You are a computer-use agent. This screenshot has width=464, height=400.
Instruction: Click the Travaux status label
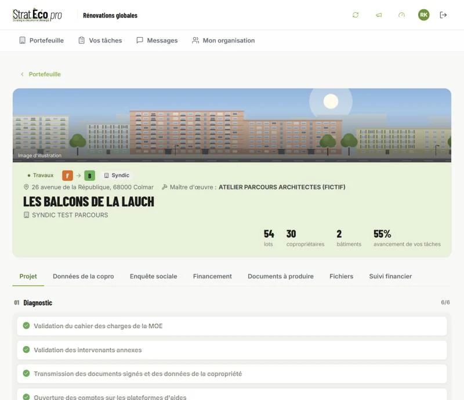point(41,175)
